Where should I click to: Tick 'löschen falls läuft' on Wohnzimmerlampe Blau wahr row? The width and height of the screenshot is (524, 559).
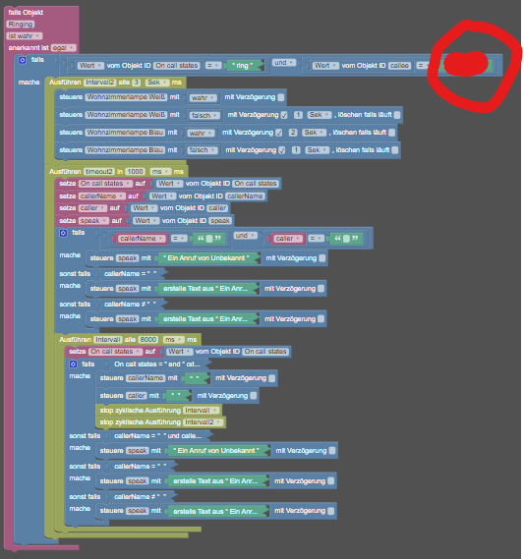point(391,133)
